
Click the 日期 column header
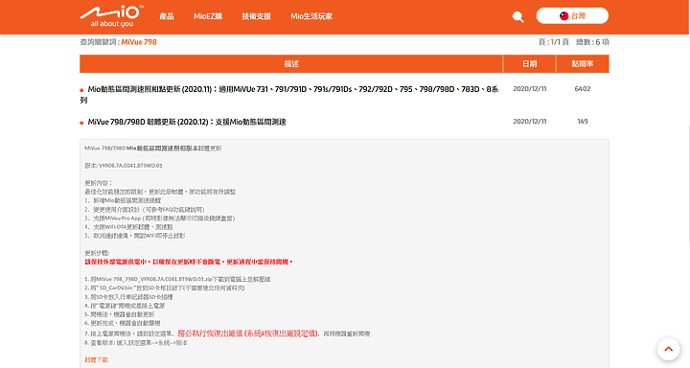click(529, 64)
